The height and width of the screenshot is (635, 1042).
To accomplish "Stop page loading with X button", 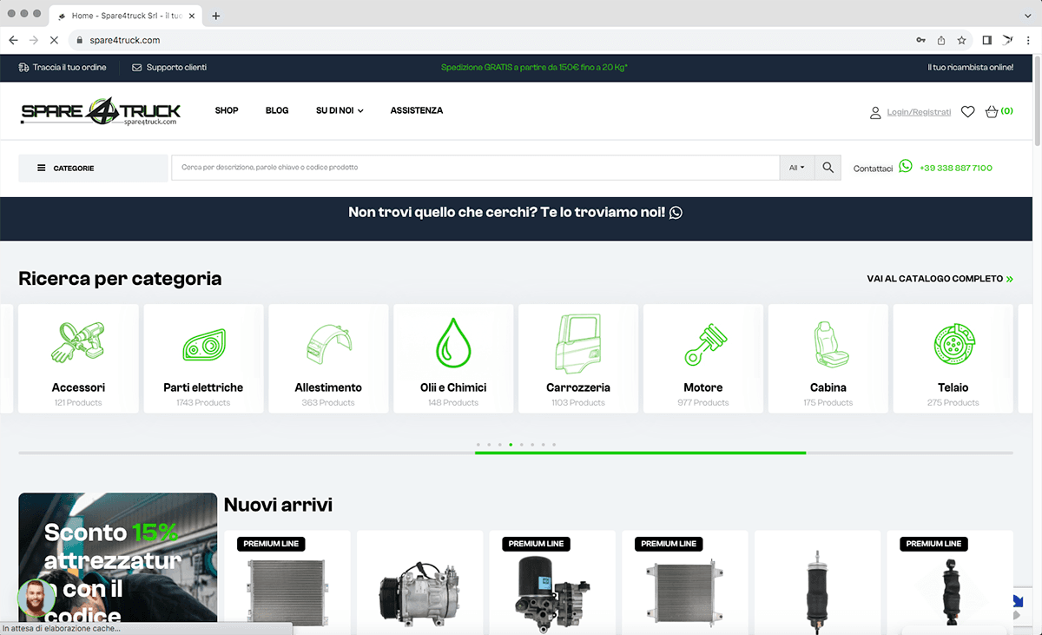I will click(55, 40).
